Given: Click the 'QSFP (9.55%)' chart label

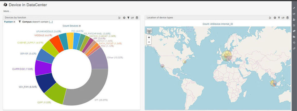Looking at the screenshot, I should (x=44, y=103).
